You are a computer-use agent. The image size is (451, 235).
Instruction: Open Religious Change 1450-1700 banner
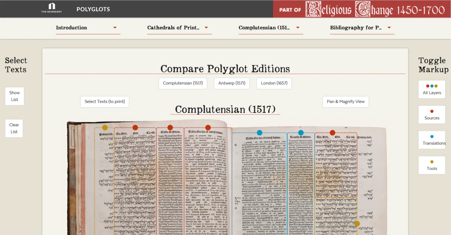pyautogui.click(x=362, y=9)
